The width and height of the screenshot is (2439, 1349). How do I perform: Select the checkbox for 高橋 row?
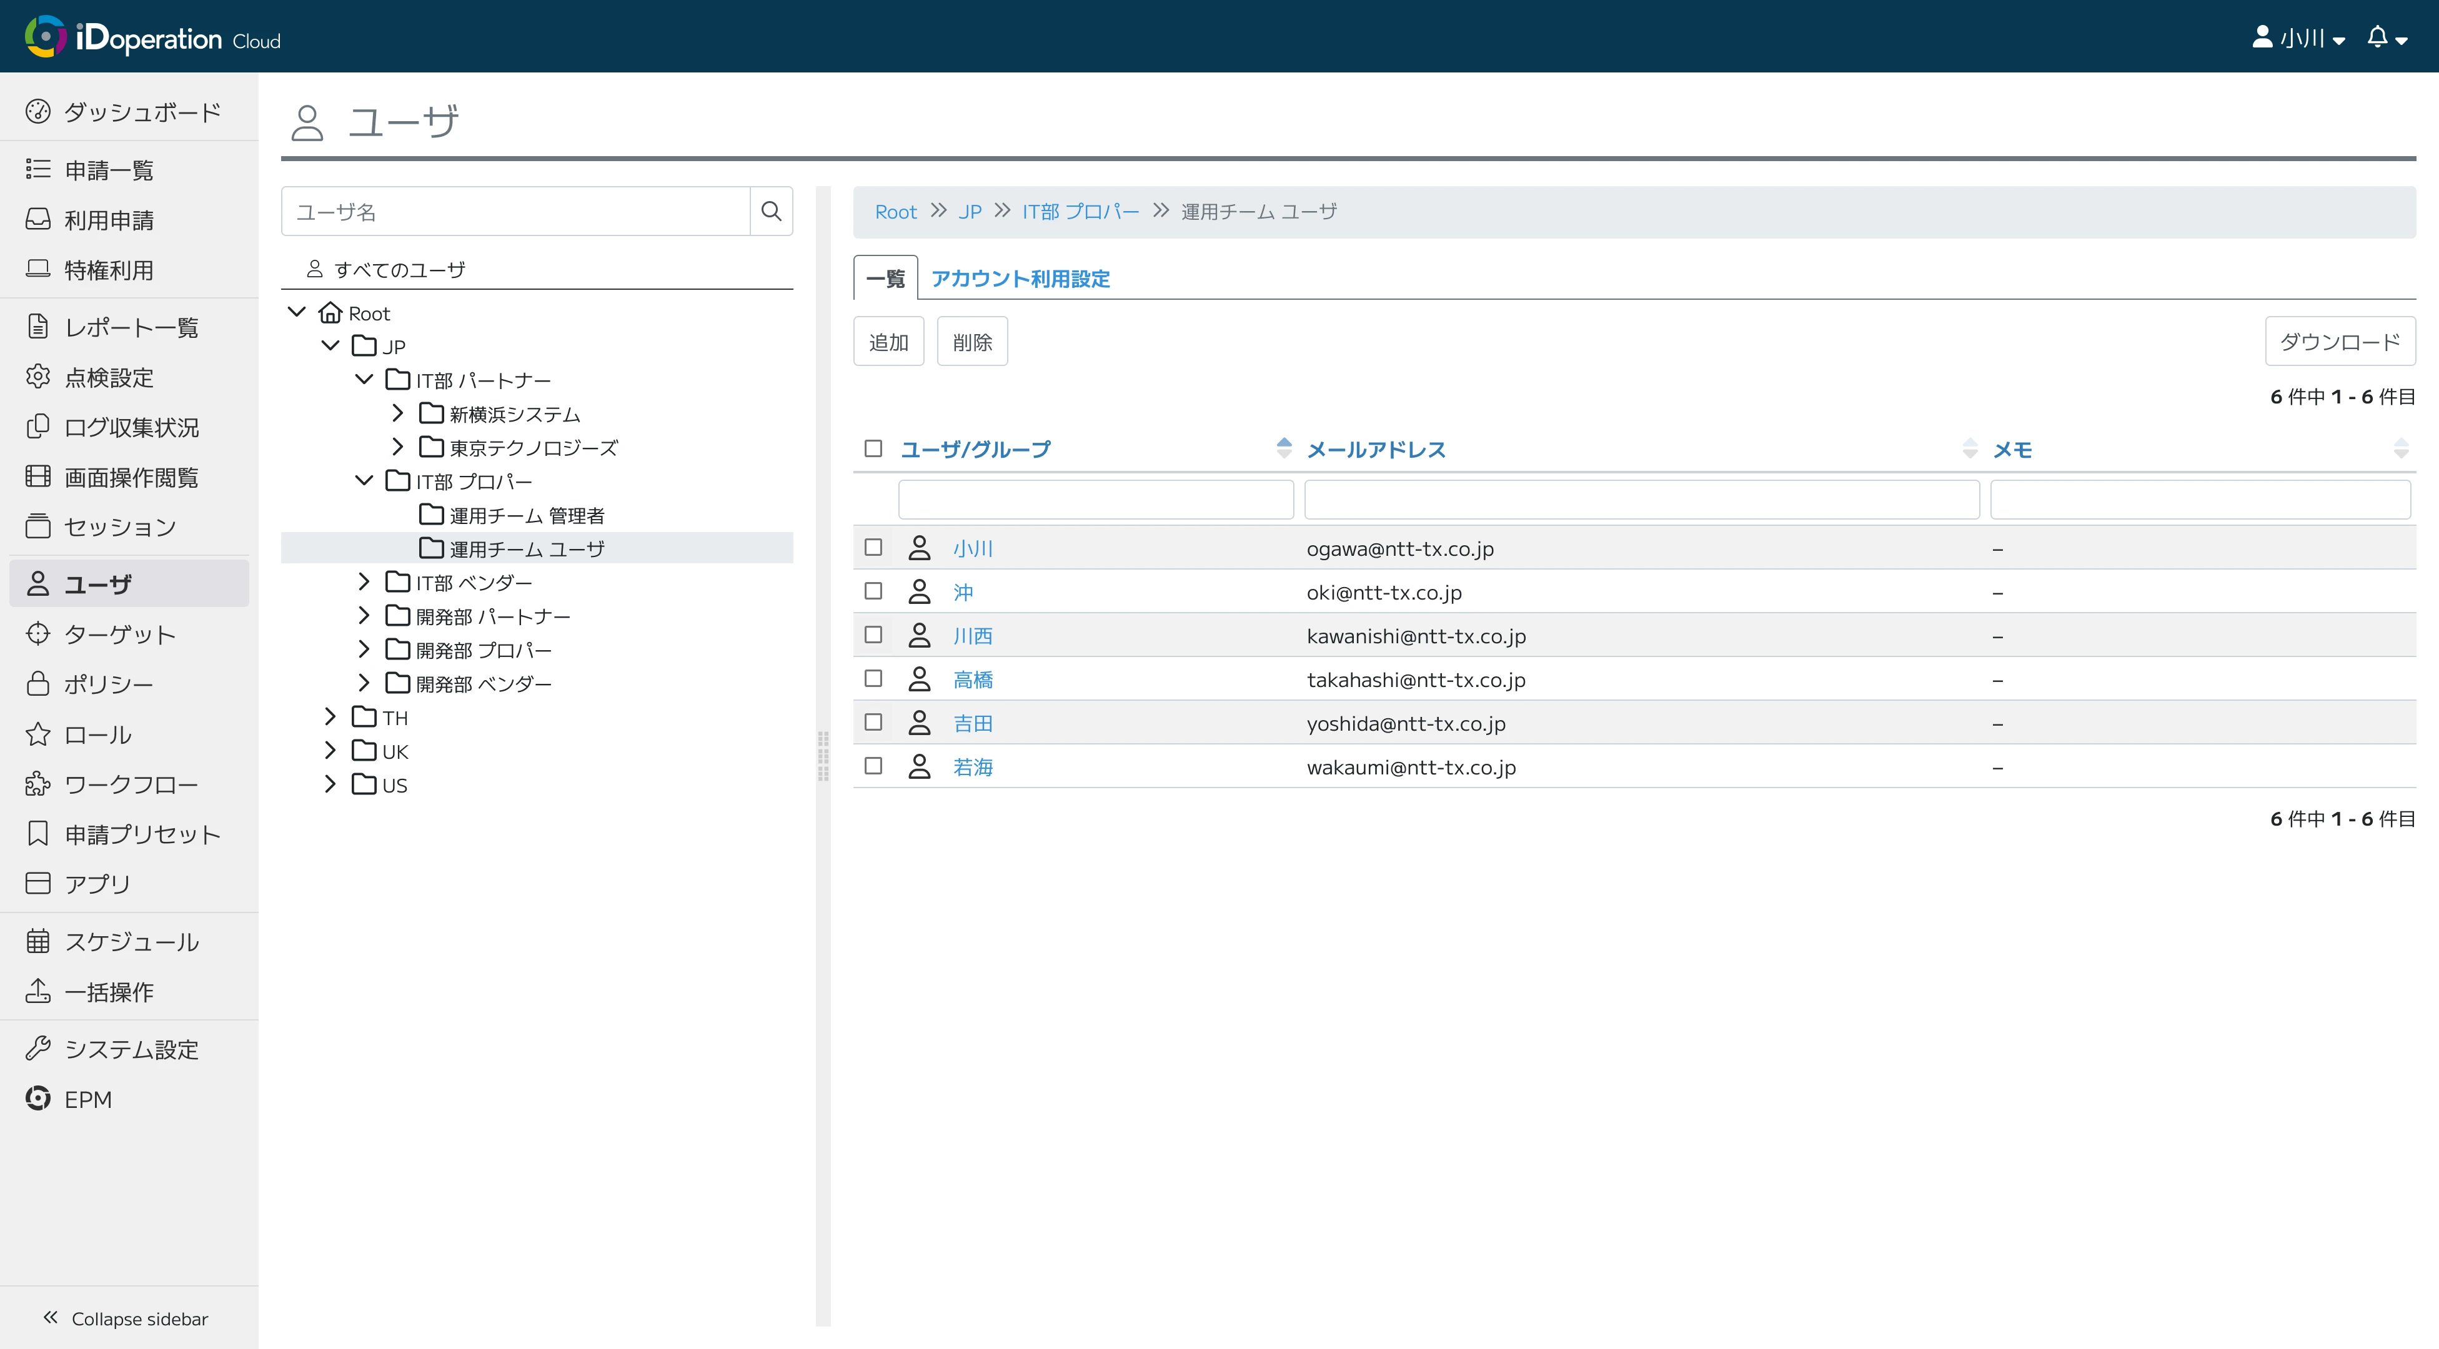pyautogui.click(x=873, y=679)
